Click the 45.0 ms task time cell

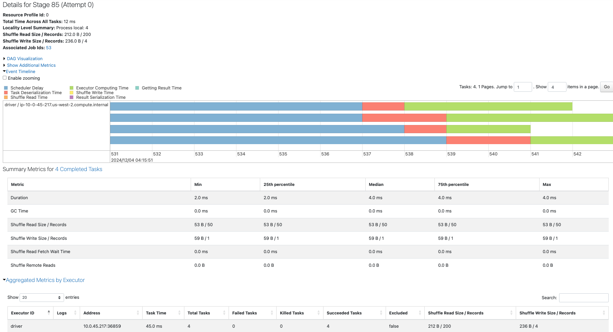[154, 326]
